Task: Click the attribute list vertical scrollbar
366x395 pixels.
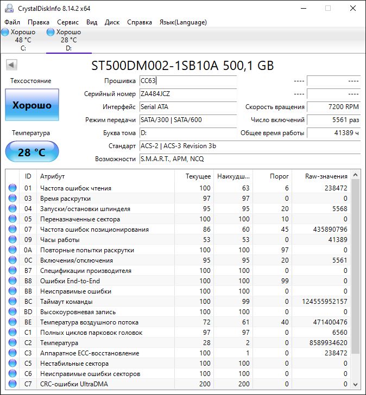Action: 356,271
